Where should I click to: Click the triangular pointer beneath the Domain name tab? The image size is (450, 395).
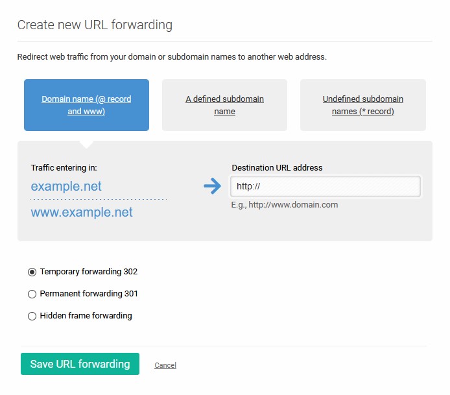(86, 145)
